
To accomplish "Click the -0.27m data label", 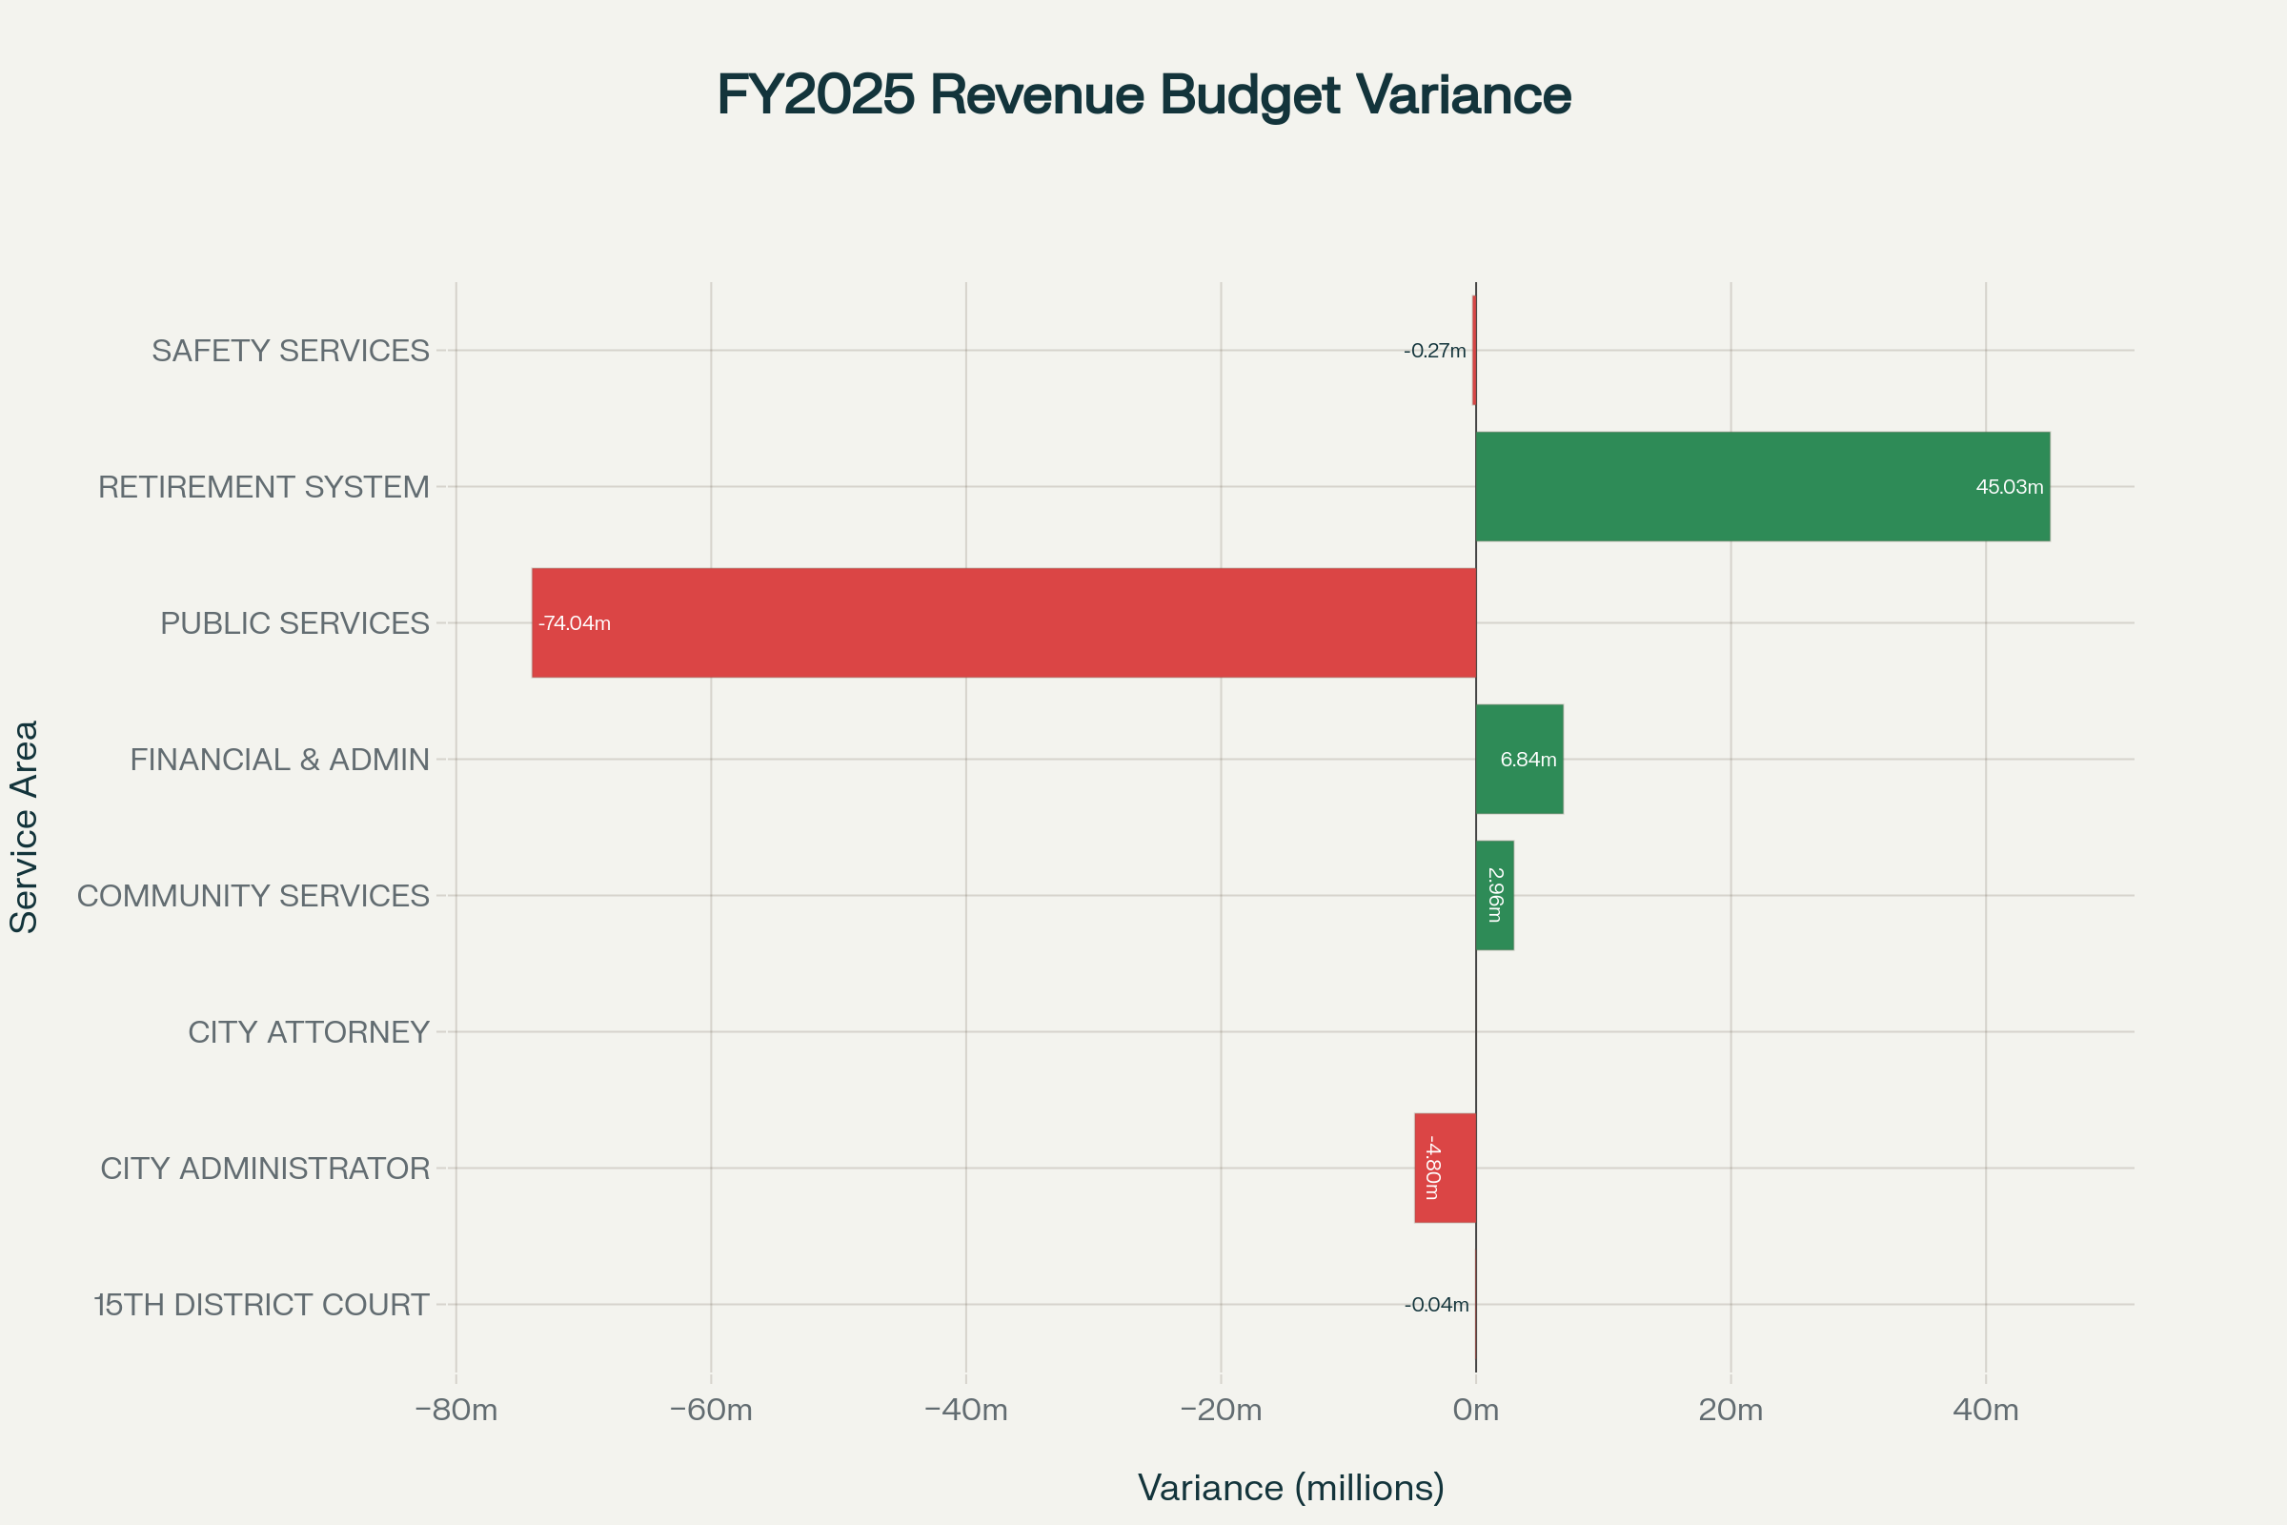I will click(1434, 351).
